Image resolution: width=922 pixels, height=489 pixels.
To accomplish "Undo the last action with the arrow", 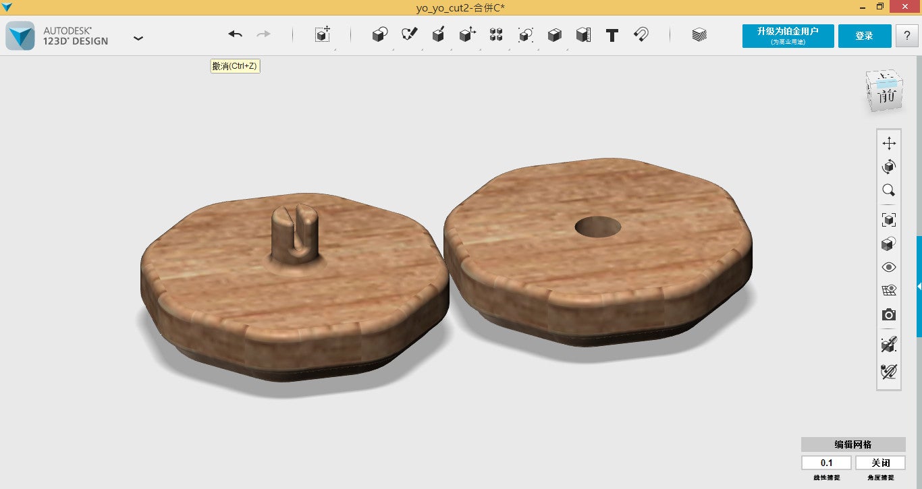I will [235, 34].
